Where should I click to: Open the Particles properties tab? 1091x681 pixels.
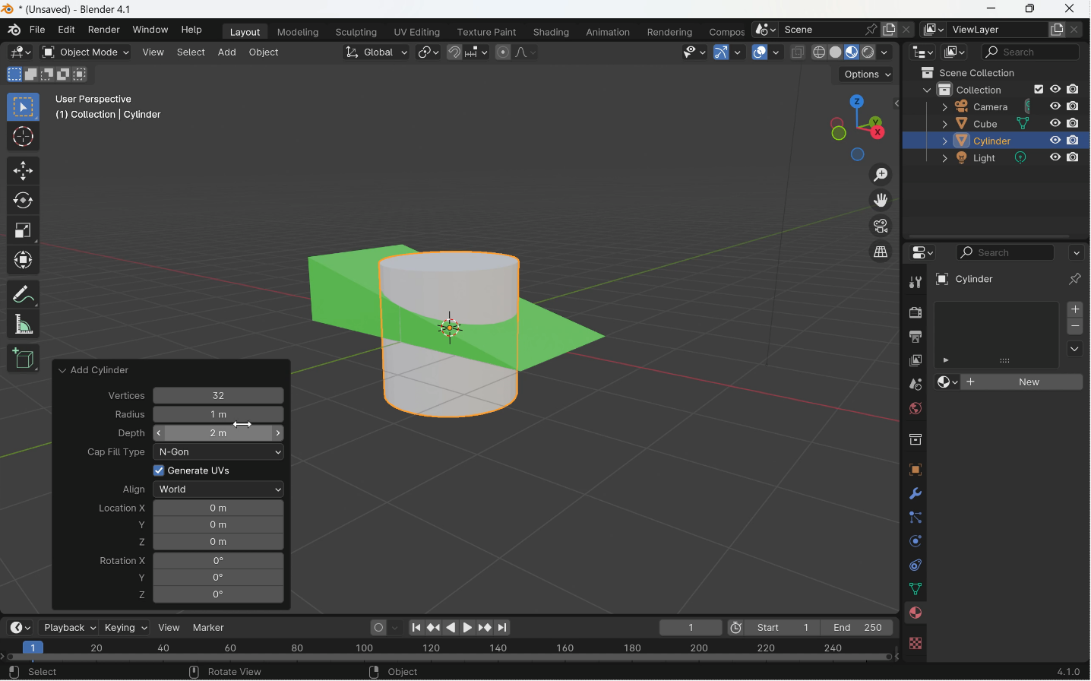pyautogui.click(x=915, y=518)
